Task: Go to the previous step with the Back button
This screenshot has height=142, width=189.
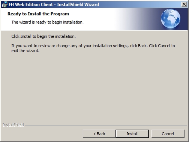Action: click(99, 134)
